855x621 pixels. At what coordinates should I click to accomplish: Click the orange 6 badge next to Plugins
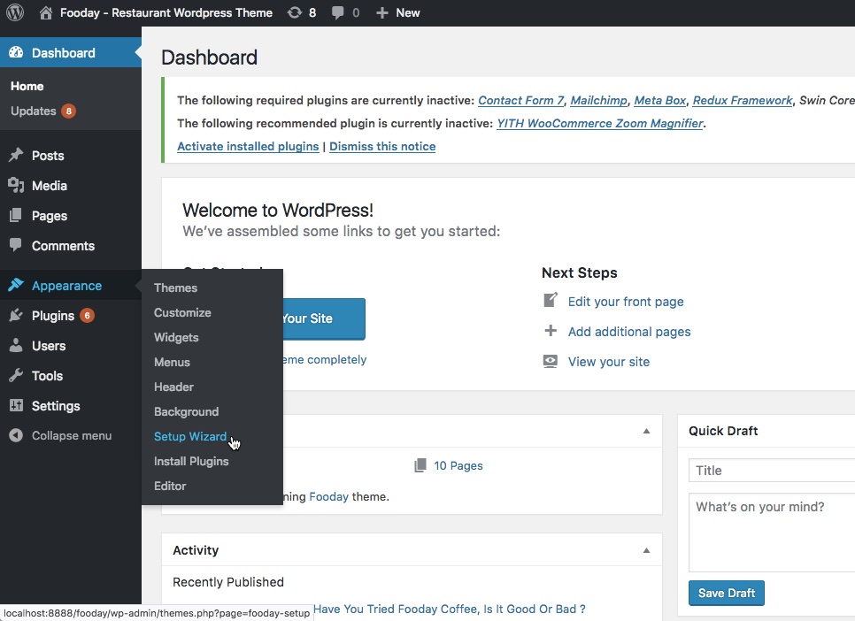[x=88, y=316]
